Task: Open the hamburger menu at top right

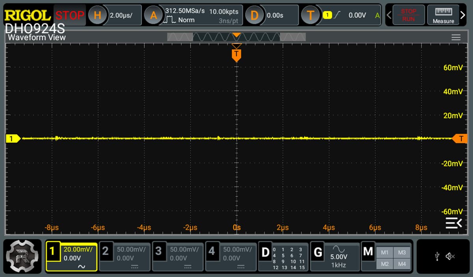Action: [456, 37]
